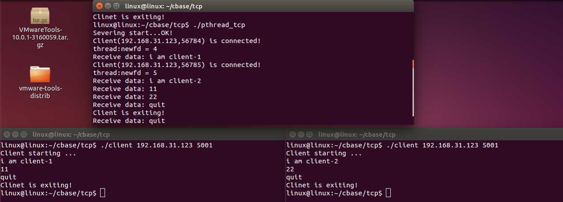
Task: Maximize the bottom-right client-2 terminal
Action: point(309,134)
